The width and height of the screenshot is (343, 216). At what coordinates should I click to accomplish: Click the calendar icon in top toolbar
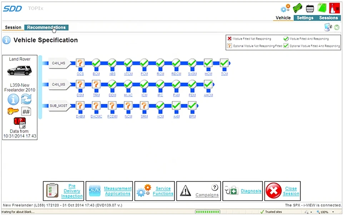(310, 9)
